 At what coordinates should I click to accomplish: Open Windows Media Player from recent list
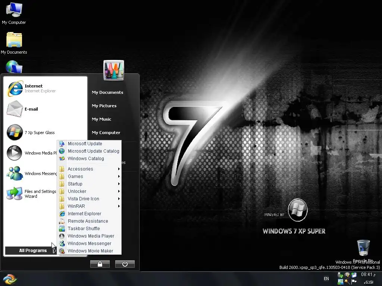(x=31, y=153)
